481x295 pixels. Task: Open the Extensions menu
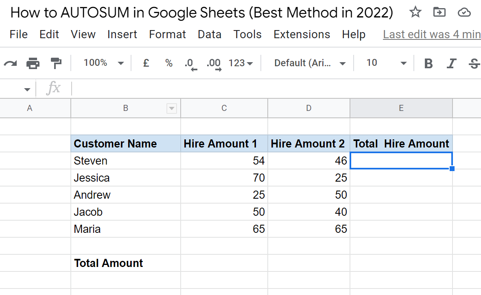point(302,34)
